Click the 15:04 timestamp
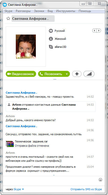Image resolution: width=108 pixels, height=195 pixels. (90, 167)
